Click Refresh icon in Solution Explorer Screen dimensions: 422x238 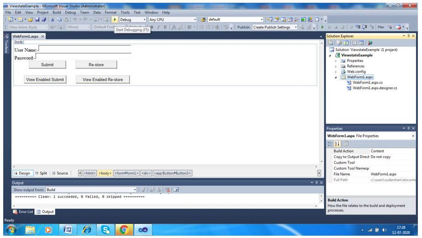click(346, 43)
